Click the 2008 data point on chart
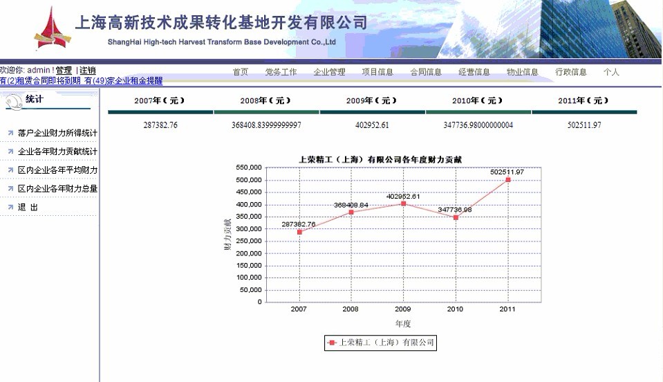The width and height of the screenshot is (663, 382). pos(351,212)
